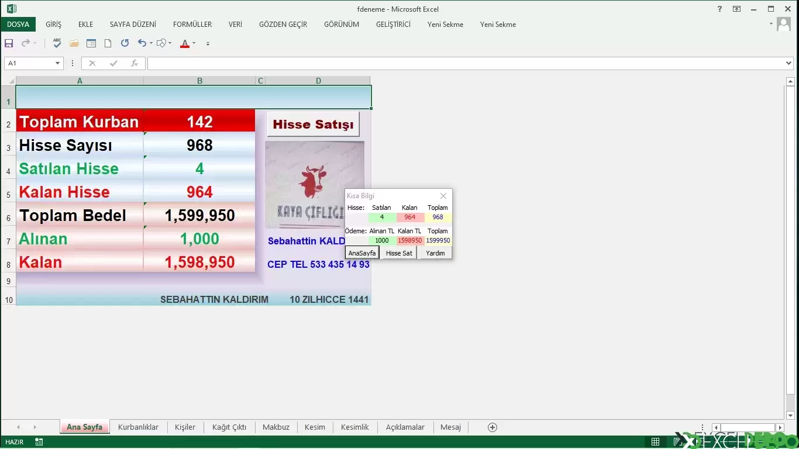
Task: Click the Yardım button in Kısa Bilgi
Action: pyautogui.click(x=435, y=253)
